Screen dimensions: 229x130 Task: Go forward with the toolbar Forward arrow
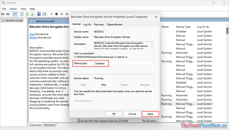(8, 14)
